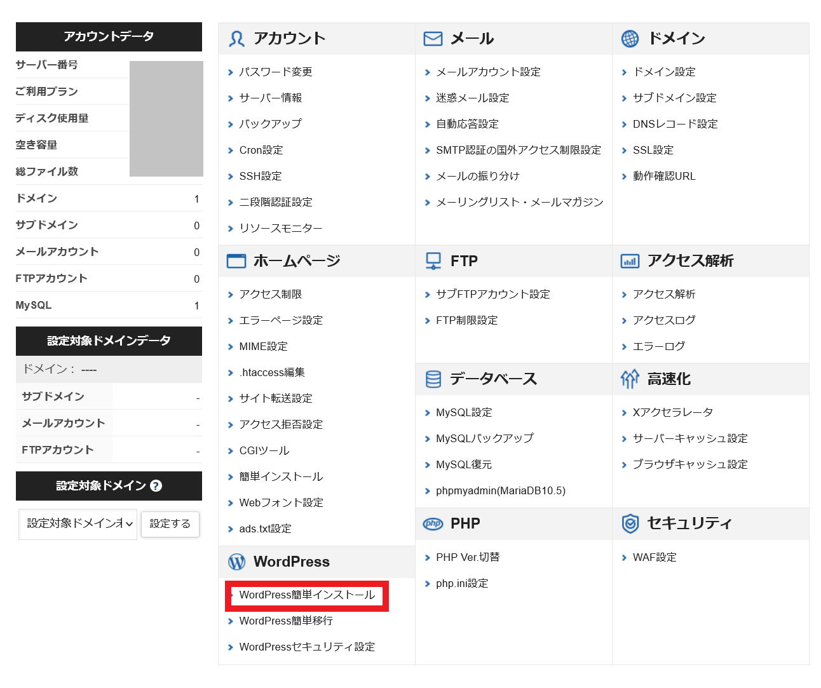Click the mail envelope icon

click(x=433, y=39)
